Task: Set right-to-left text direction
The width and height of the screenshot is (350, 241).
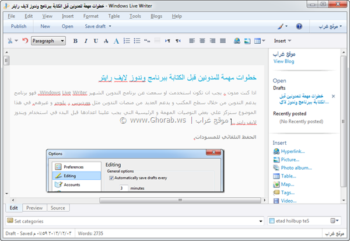Action: click(178, 41)
